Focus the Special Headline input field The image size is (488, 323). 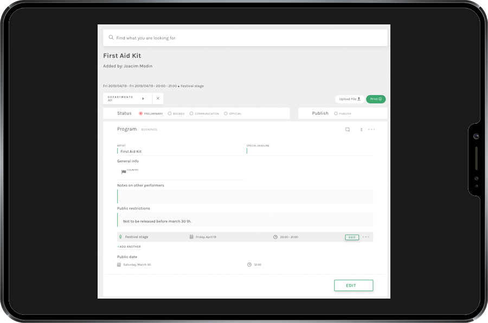coord(309,151)
